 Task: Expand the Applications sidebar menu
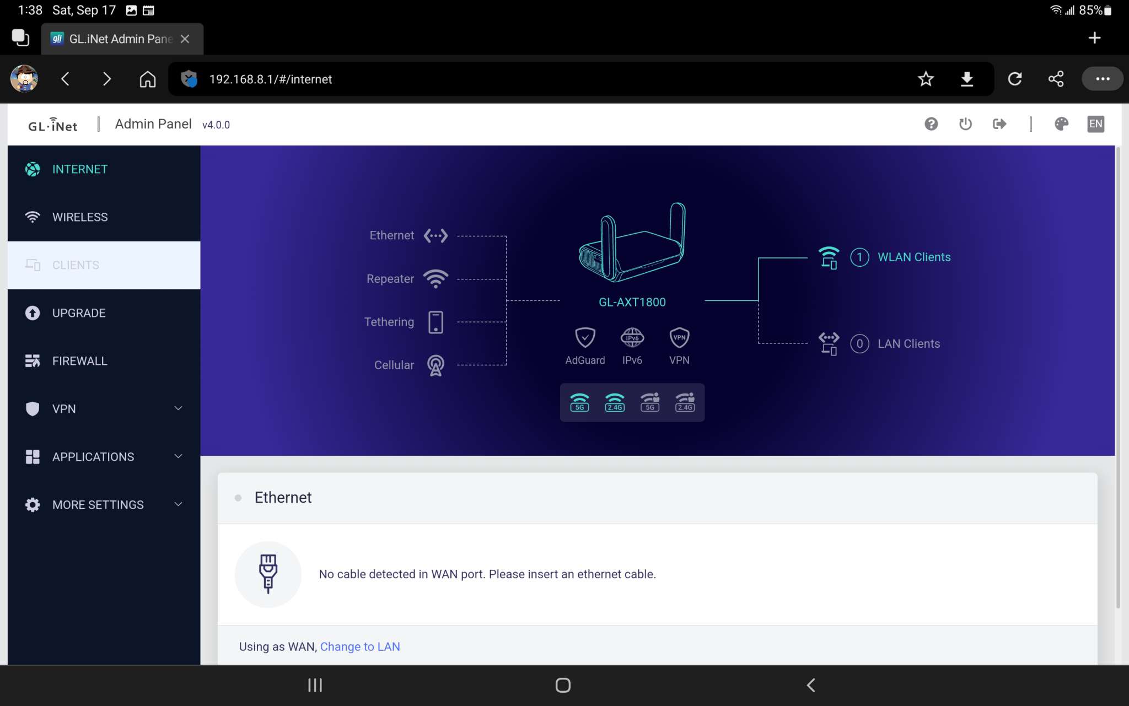coord(104,457)
